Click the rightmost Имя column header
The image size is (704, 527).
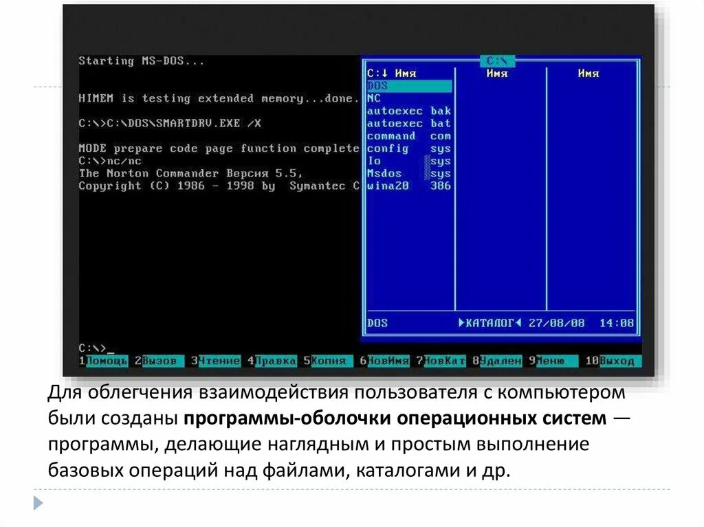tap(588, 73)
